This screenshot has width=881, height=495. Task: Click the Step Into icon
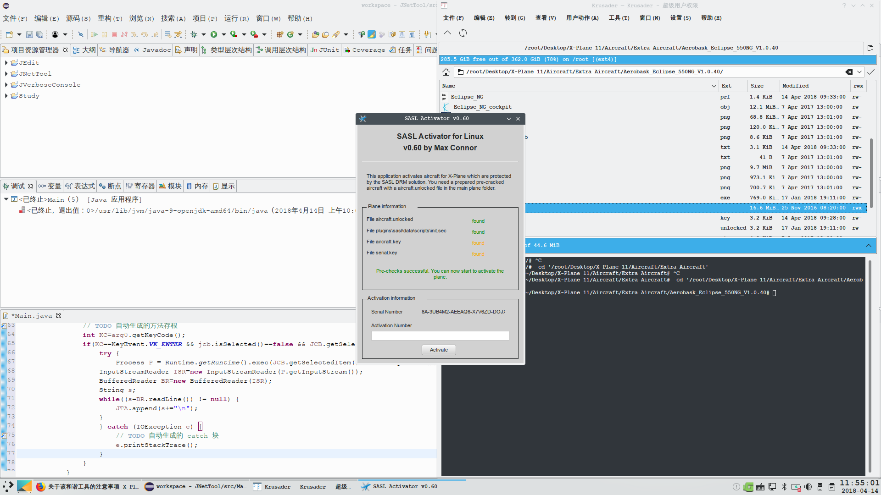134,34
